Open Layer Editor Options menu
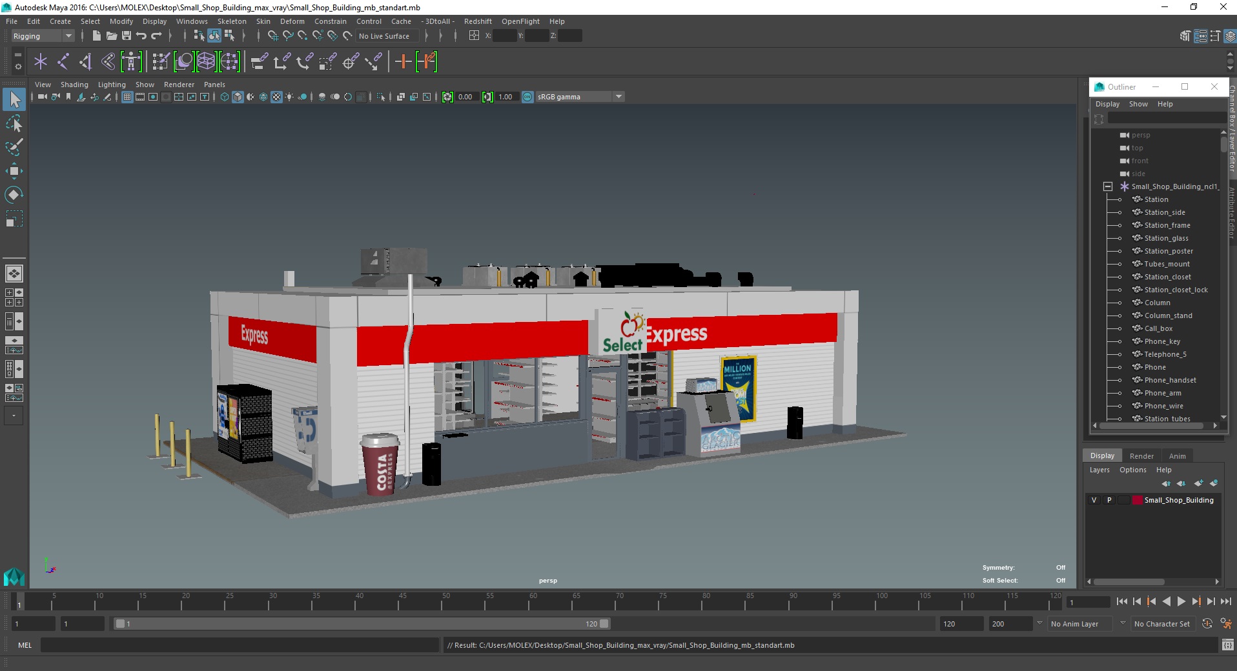 point(1133,470)
